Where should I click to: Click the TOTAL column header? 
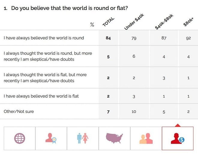pyautogui.click(x=108, y=22)
